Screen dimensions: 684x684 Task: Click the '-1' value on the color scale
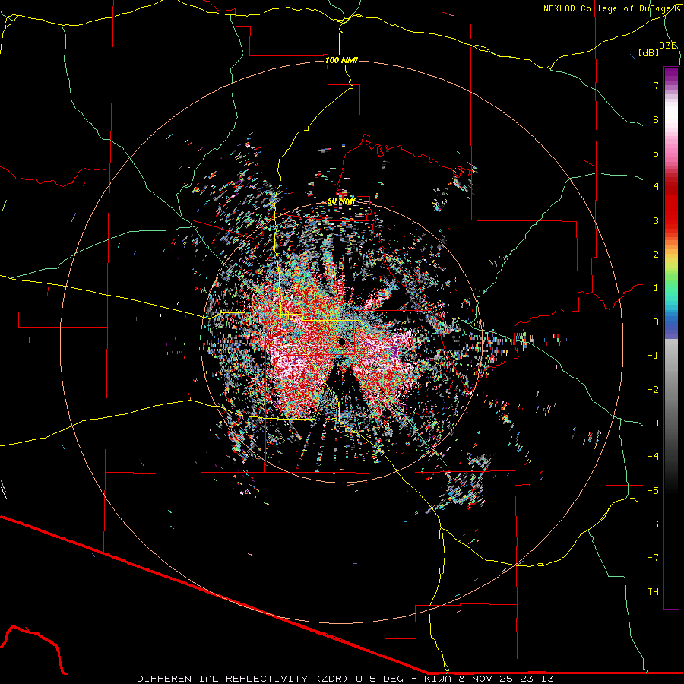point(653,356)
